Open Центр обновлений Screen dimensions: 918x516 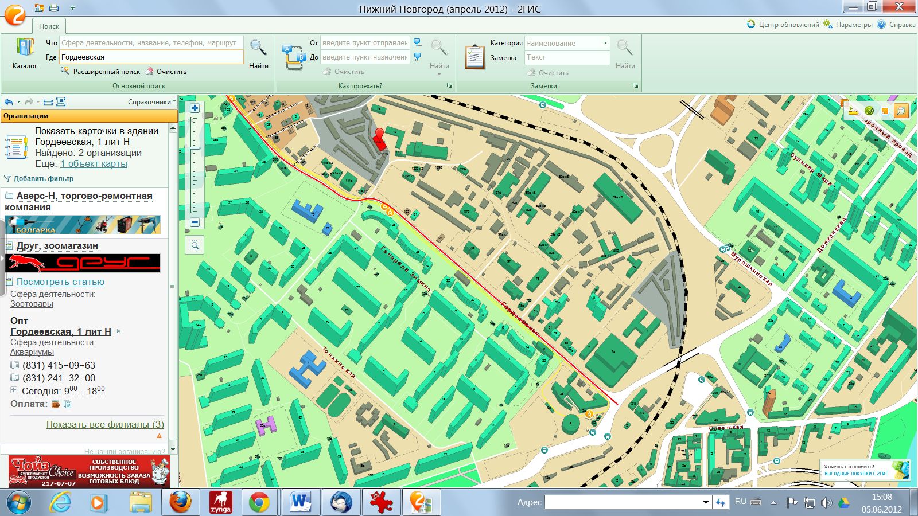(783, 25)
